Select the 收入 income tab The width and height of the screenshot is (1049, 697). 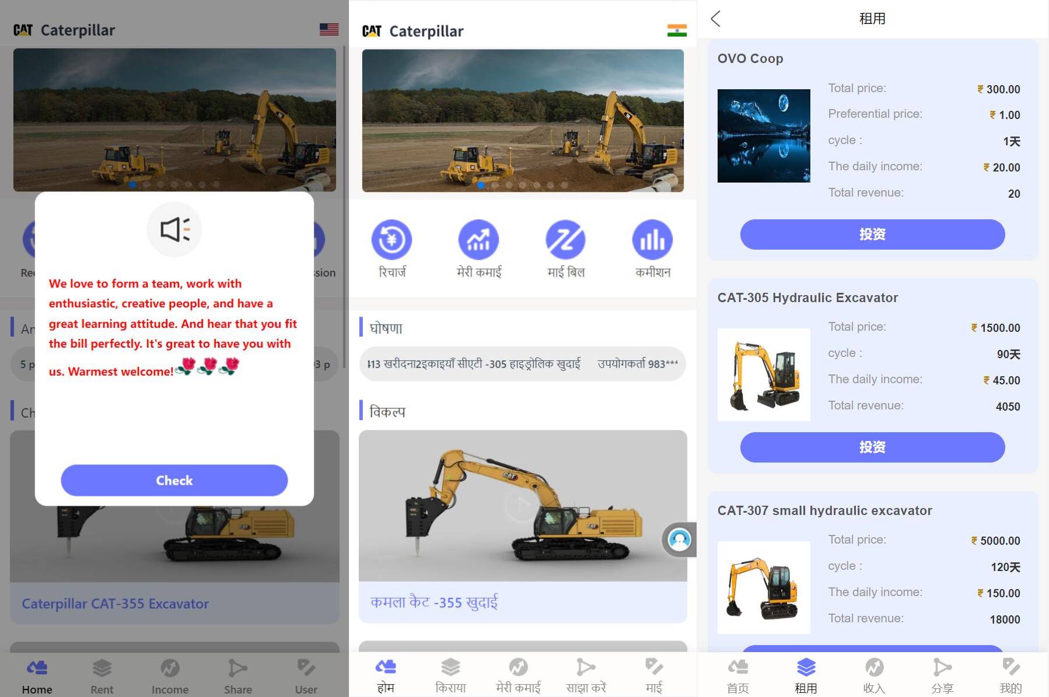tap(873, 675)
